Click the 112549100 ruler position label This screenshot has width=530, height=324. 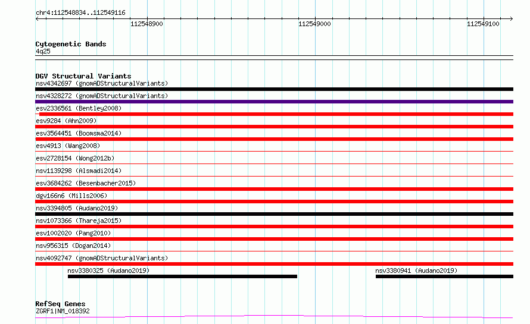pyautogui.click(x=483, y=24)
